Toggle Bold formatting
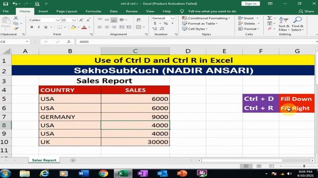 pyautogui.click(x=32, y=27)
